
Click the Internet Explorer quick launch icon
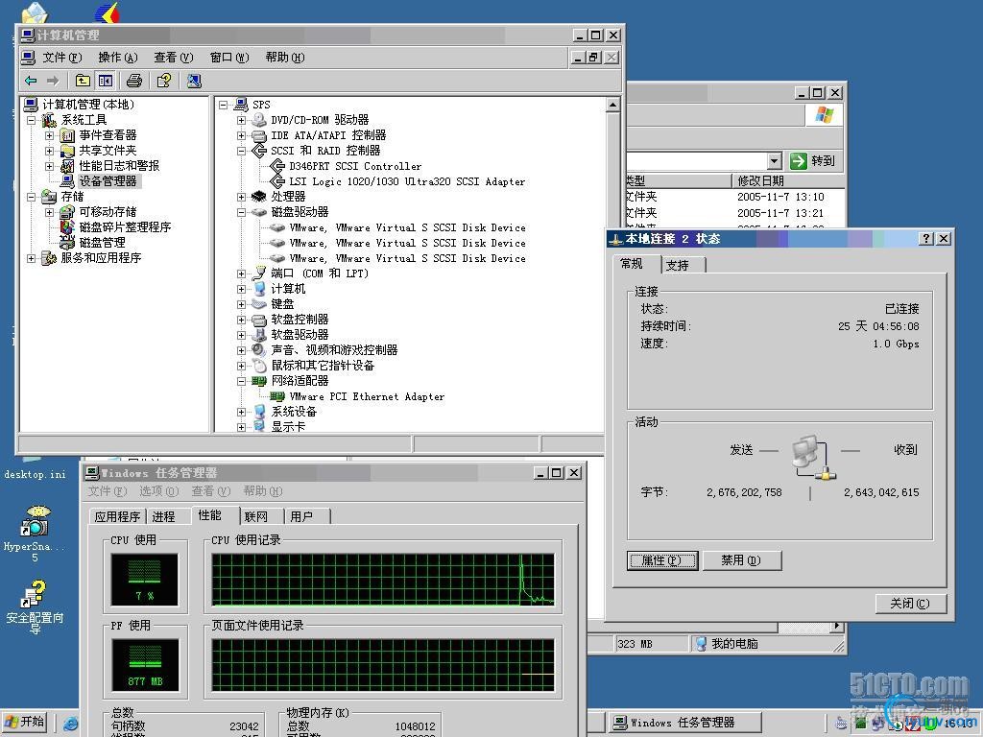(x=71, y=723)
